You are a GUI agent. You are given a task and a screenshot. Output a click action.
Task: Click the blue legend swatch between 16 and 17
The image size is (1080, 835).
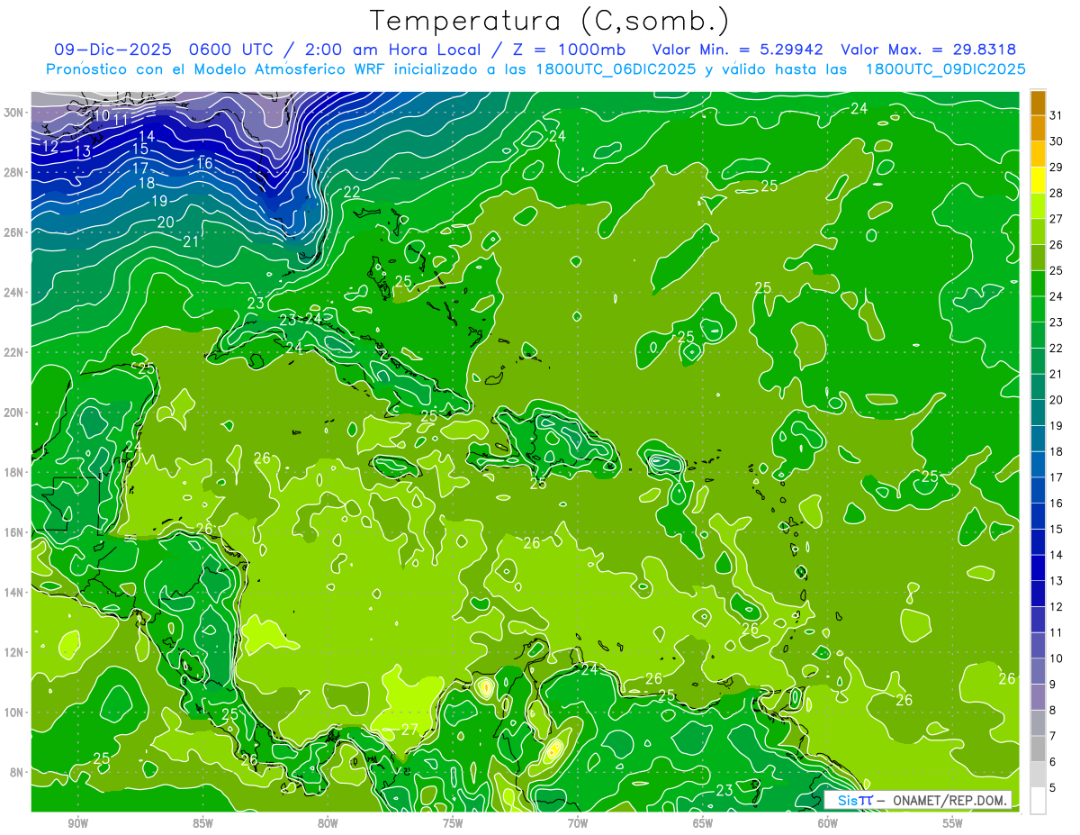click(x=1038, y=491)
